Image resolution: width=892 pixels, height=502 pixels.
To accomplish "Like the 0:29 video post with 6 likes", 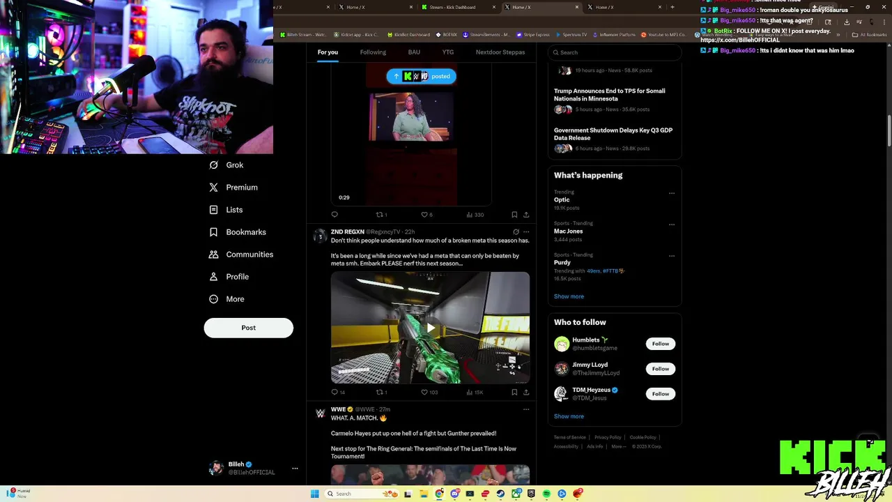I will pos(426,215).
